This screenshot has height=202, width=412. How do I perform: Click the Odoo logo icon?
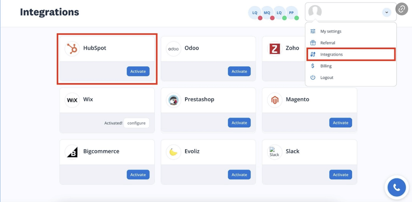tap(173, 49)
